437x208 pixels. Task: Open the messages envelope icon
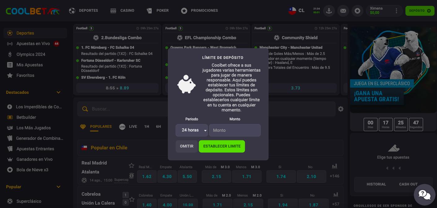343,11
